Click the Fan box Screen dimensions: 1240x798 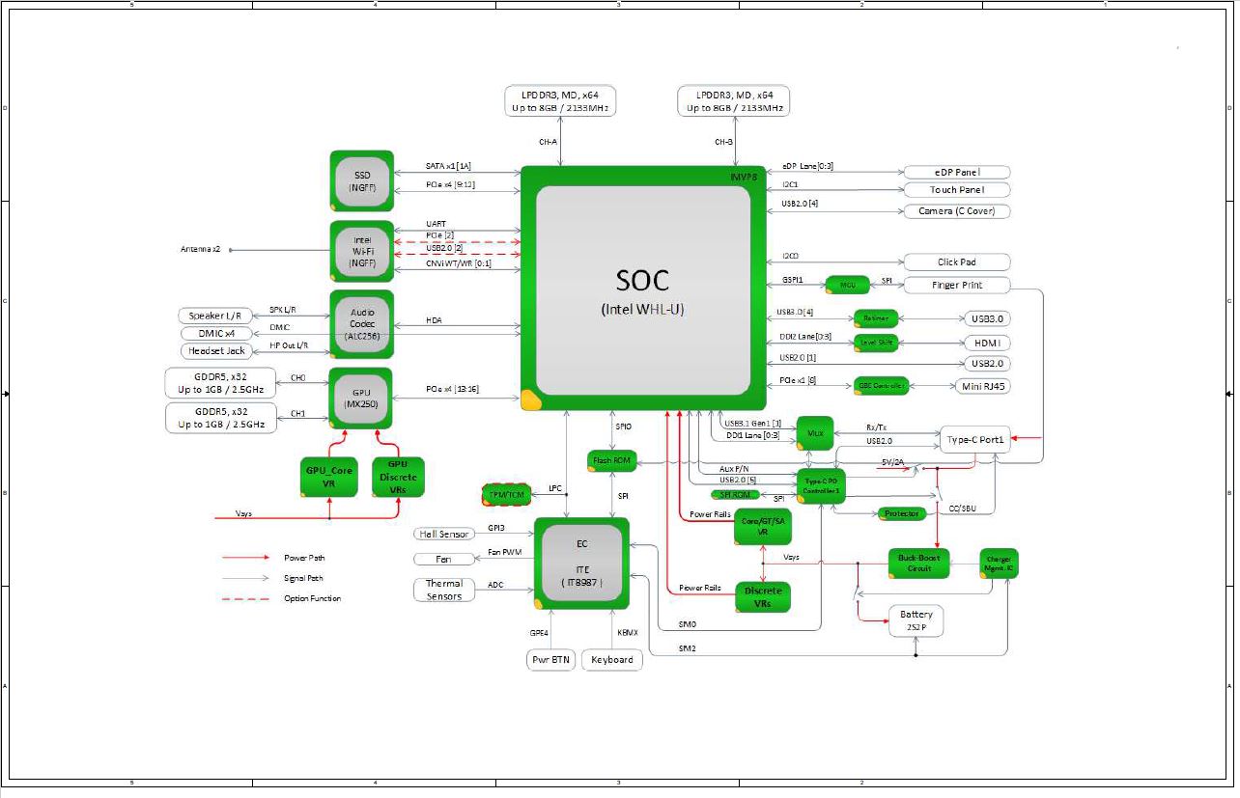coord(444,559)
